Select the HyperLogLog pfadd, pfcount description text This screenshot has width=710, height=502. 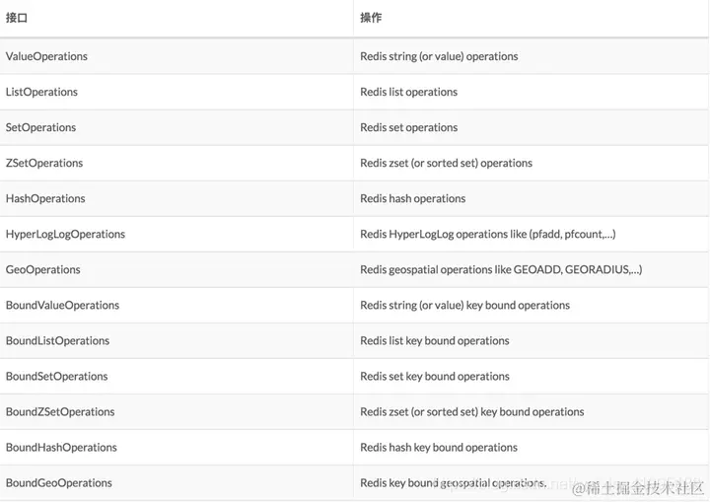(x=488, y=235)
